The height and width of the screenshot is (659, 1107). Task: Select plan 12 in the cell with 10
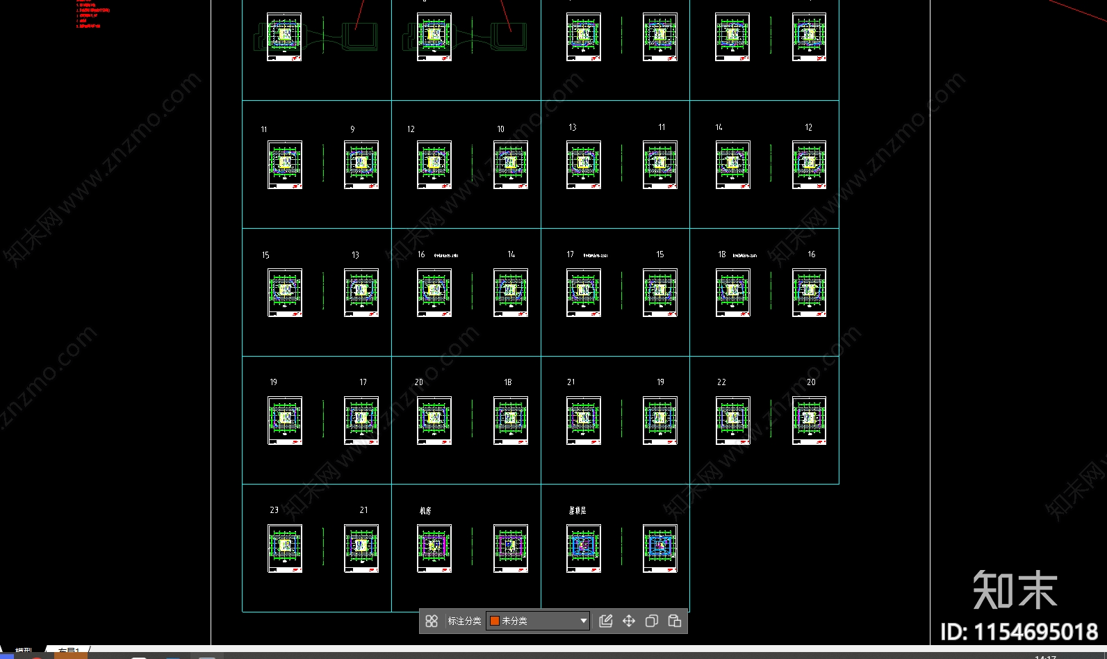coord(434,165)
